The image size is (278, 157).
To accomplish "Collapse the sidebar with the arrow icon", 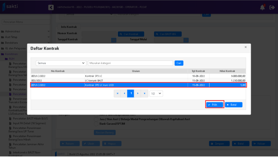I will pos(51,7).
